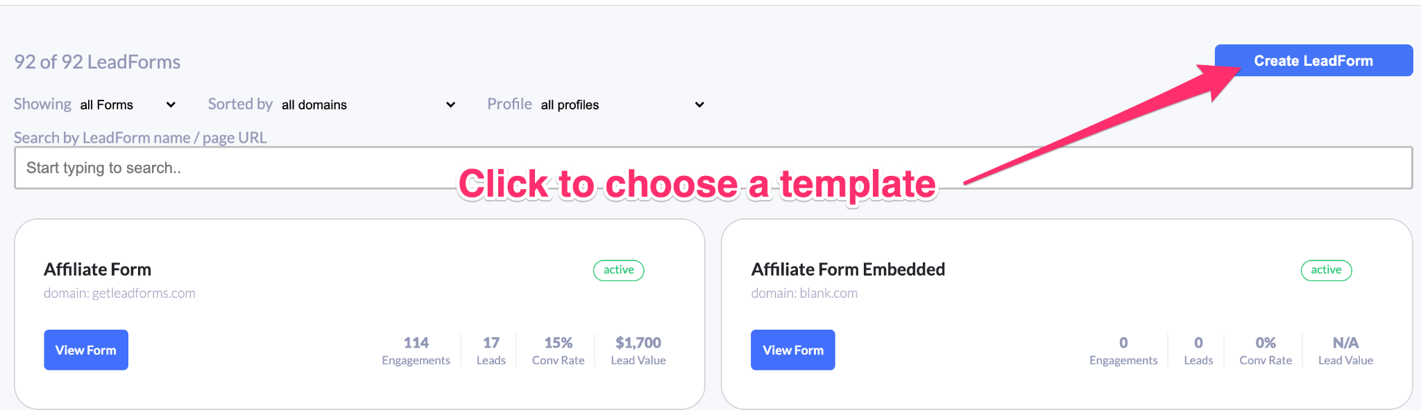The width and height of the screenshot is (1421, 410).
Task: Click active status badge on Affiliate Form
Action: [x=618, y=270]
